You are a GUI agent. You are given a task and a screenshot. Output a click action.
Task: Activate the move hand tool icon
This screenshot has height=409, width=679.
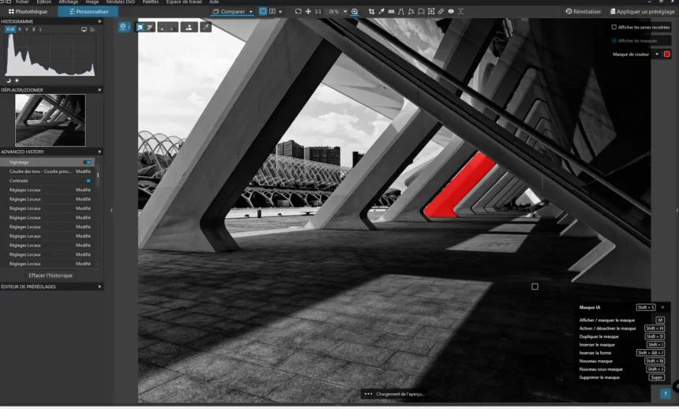308,12
